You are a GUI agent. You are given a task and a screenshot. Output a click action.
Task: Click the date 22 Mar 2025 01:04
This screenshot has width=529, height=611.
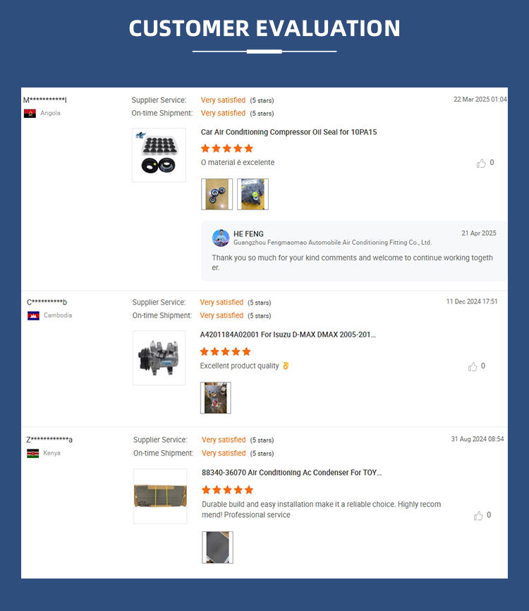(x=480, y=99)
